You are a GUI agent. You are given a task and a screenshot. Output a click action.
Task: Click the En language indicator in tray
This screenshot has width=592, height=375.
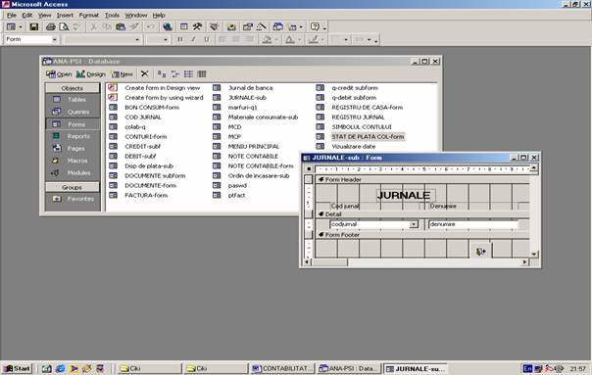click(527, 368)
